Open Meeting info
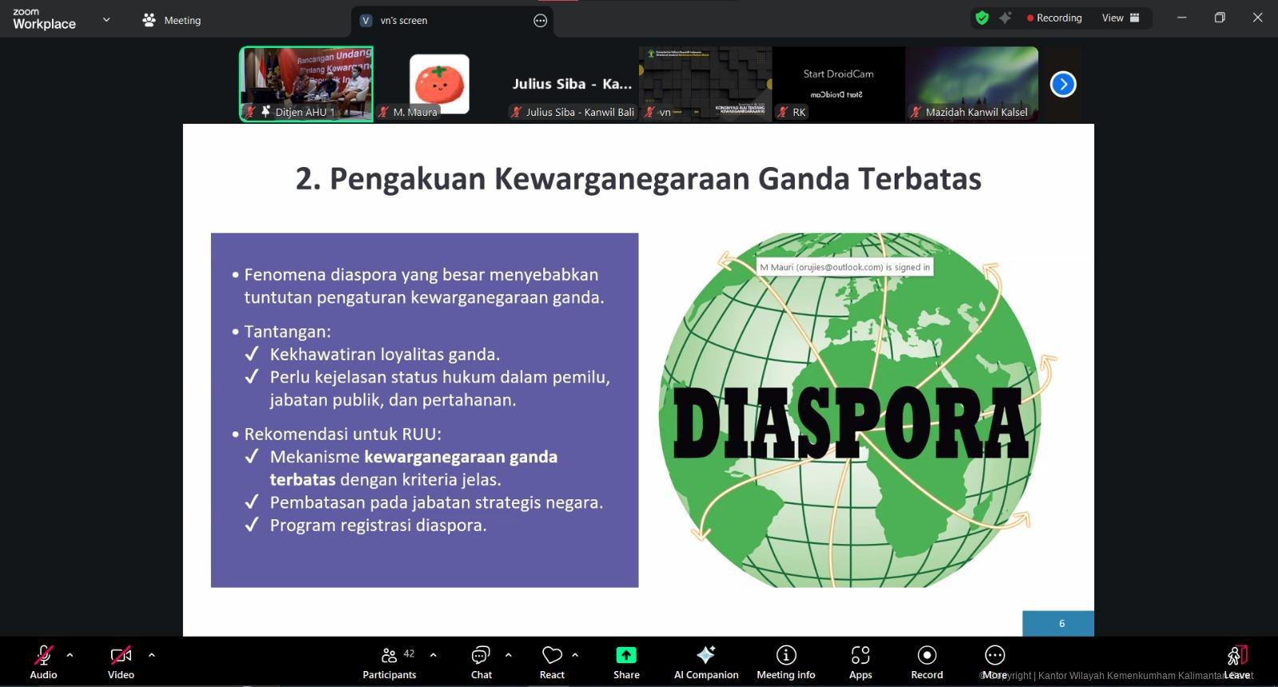This screenshot has width=1278, height=687. 786,662
